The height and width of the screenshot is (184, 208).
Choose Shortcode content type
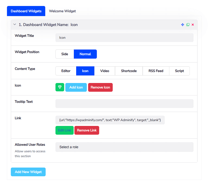129,71
